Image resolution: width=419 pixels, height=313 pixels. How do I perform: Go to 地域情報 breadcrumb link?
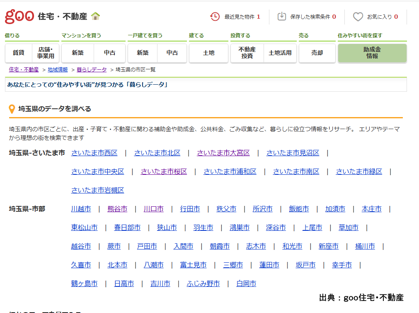[x=58, y=70]
